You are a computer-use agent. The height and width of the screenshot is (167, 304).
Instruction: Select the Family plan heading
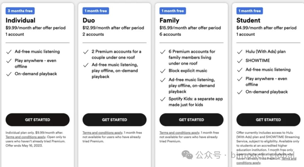pyautogui.click(x=169, y=20)
